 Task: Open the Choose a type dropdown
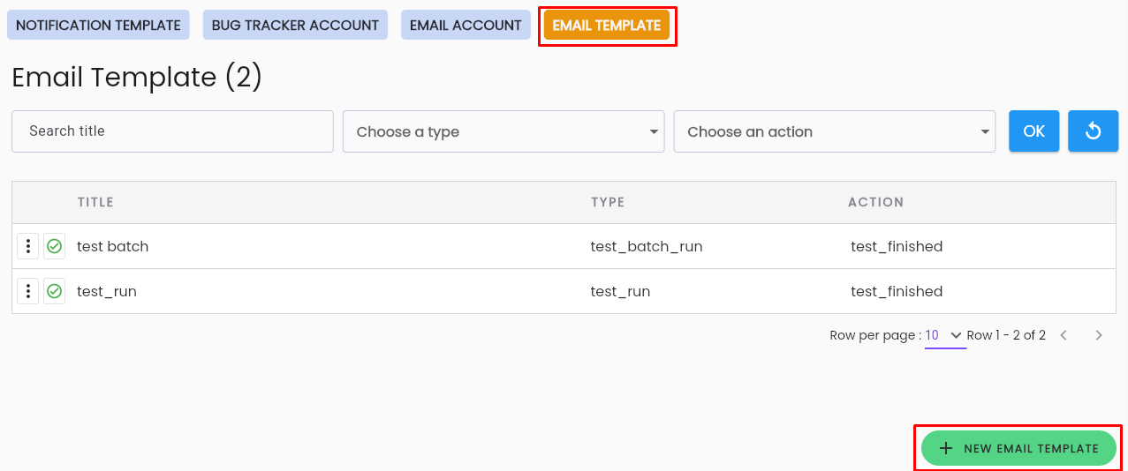(x=503, y=131)
